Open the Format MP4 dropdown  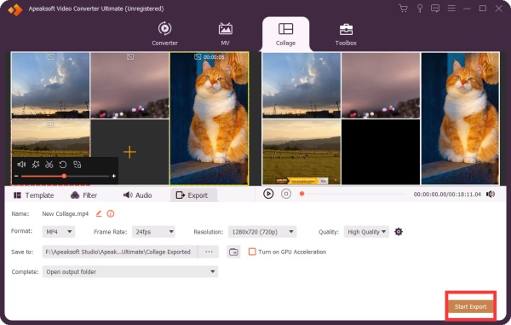click(59, 232)
